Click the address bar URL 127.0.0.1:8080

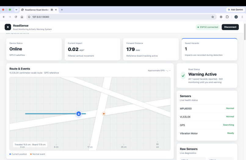coord(41,17)
